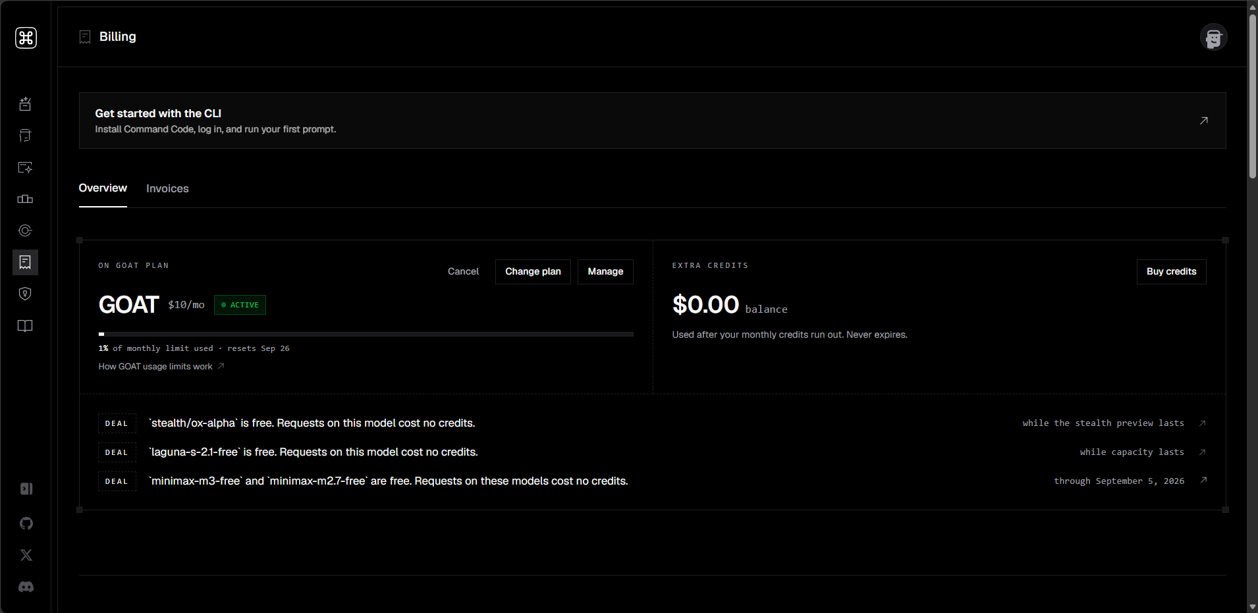This screenshot has width=1258, height=613.
Task: Click the GOAT plan name heading
Action: [128, 305]
